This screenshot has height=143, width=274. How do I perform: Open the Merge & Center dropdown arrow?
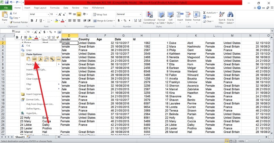coord(114,21)
